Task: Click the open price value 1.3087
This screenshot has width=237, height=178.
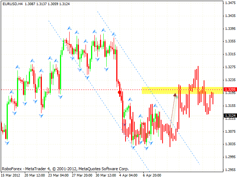Action: (30, 4)
